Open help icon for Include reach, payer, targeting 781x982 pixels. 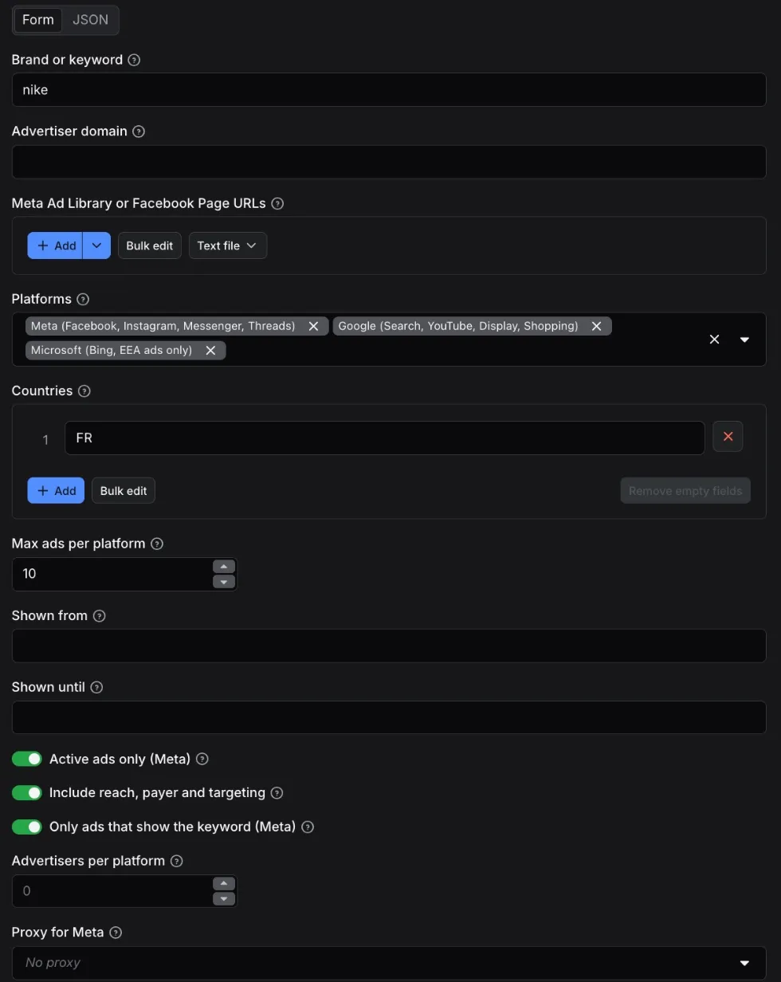pos(277,793)
